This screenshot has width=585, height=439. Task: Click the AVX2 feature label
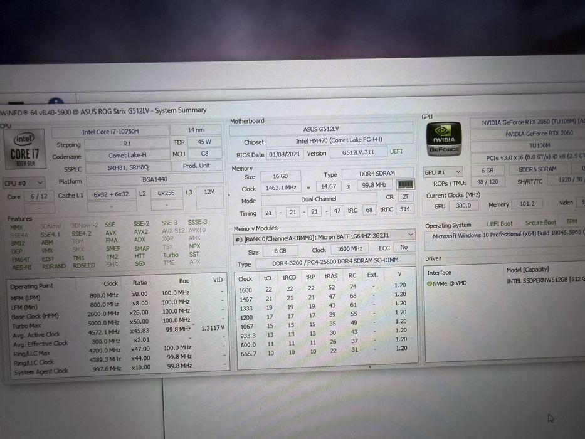[x=140, y=232]
